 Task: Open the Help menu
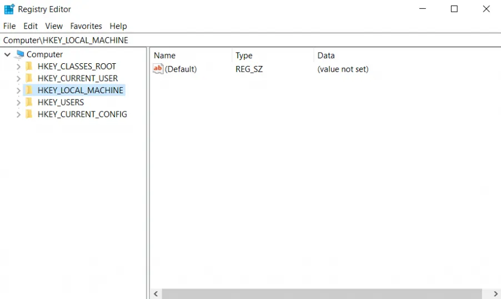[118, 26]
